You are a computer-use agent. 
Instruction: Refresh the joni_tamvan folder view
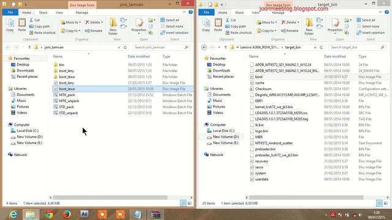(125, 47)
